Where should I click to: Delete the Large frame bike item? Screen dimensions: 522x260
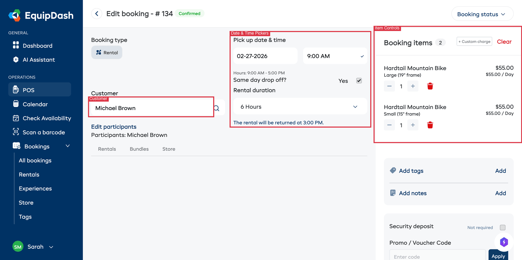click(x=430, y=86)
